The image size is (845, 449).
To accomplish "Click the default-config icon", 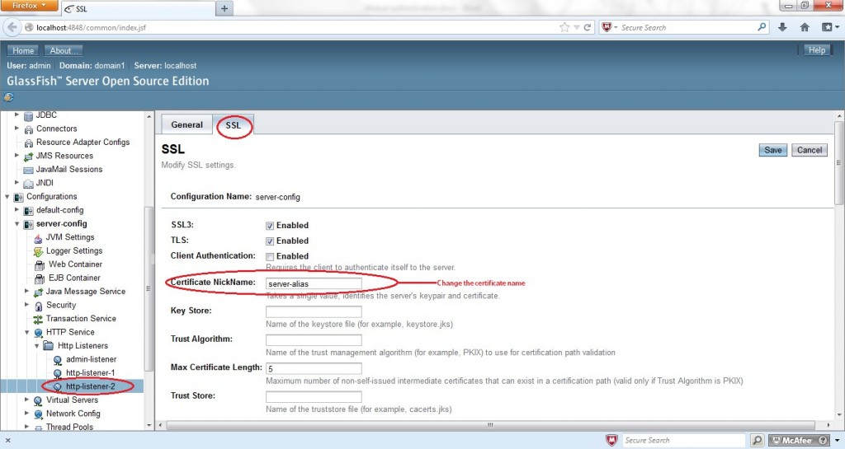I will click(29, 210).
